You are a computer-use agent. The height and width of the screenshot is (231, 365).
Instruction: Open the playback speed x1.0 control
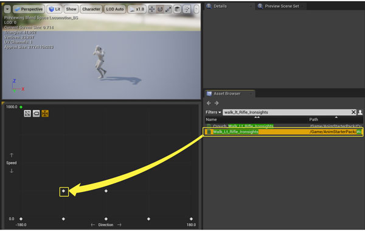pos(137,9)
